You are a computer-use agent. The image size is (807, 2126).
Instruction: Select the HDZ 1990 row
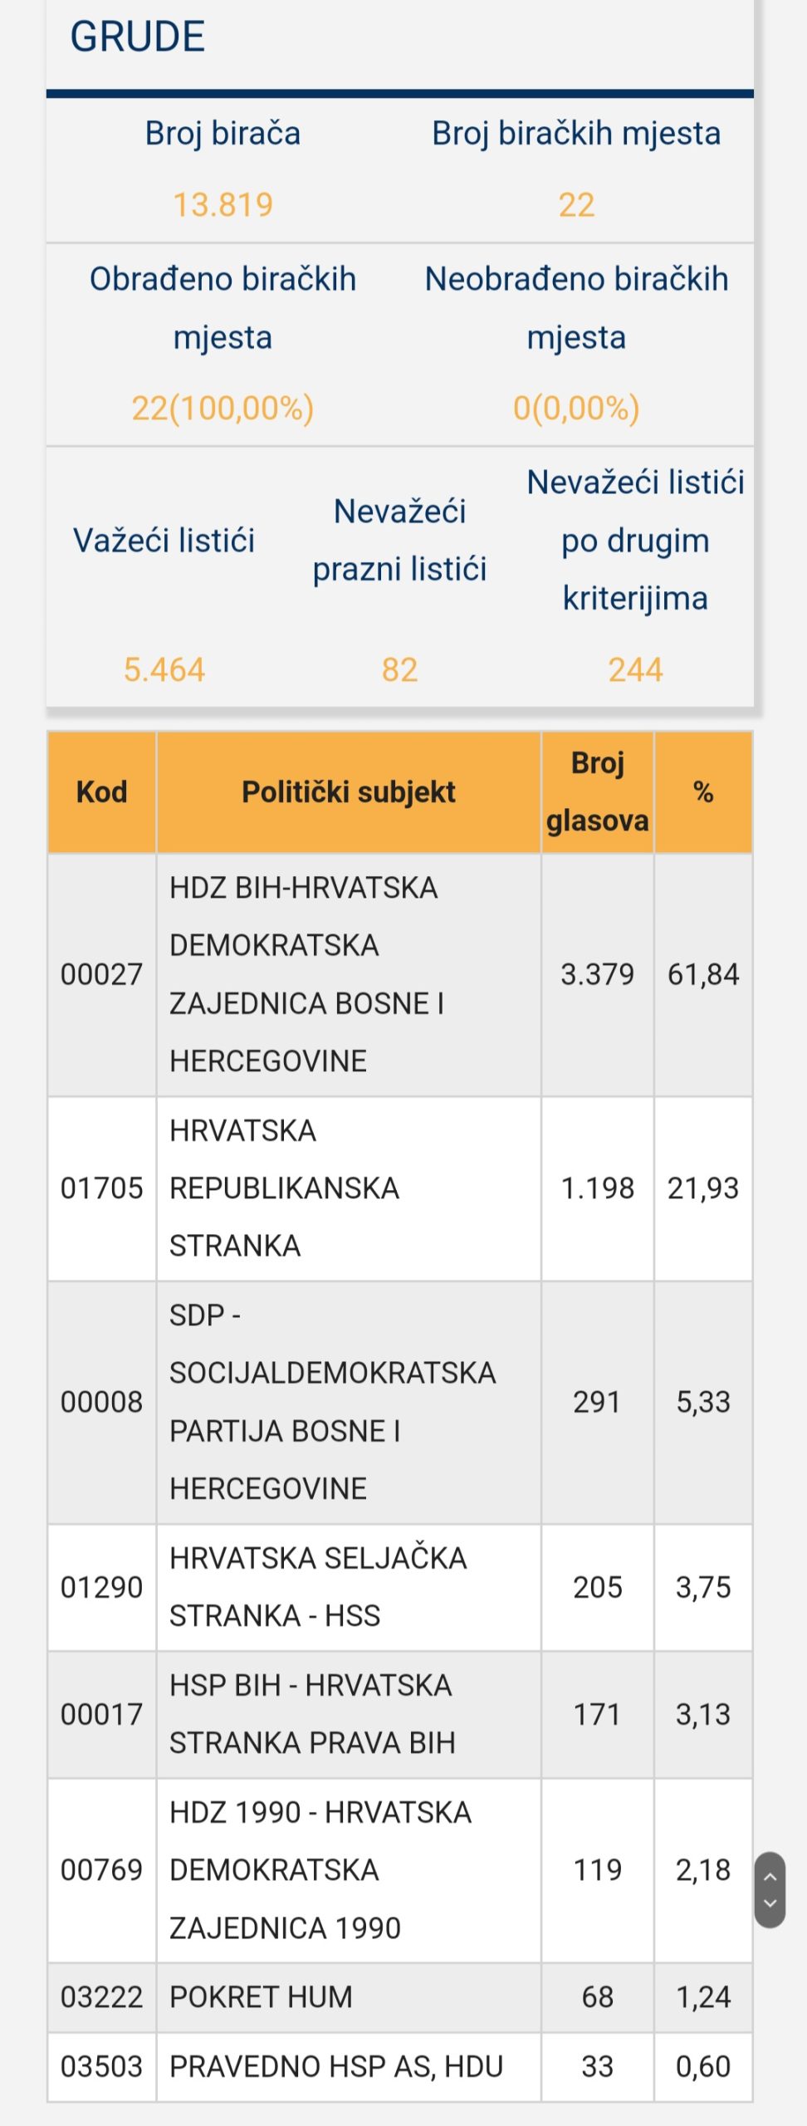pyautogui.click(x=400, y=1870)
